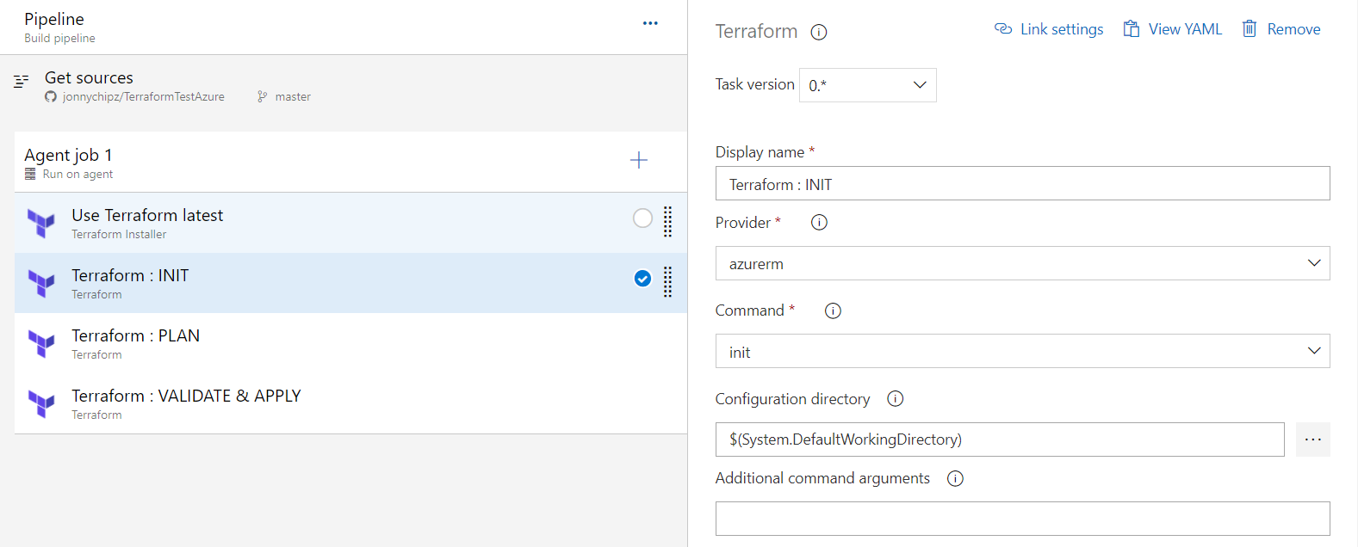Grab the drag handle of Terraform : INIT
1358x547 pixels.
coord(667,282)
